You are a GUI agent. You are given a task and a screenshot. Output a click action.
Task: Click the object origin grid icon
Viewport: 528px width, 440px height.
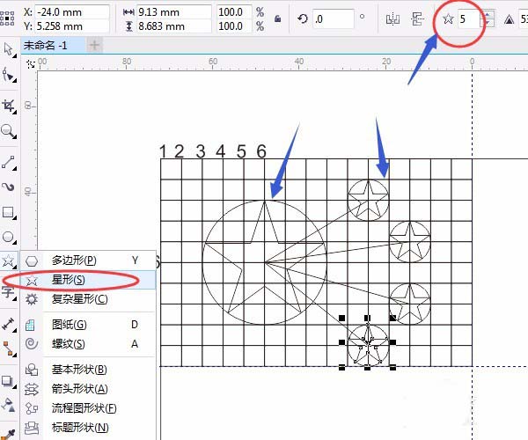[x=7, y=18]
